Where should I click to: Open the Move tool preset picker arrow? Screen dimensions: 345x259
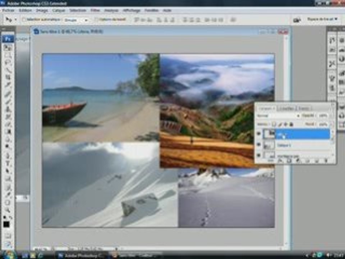[x=15, y=19]
